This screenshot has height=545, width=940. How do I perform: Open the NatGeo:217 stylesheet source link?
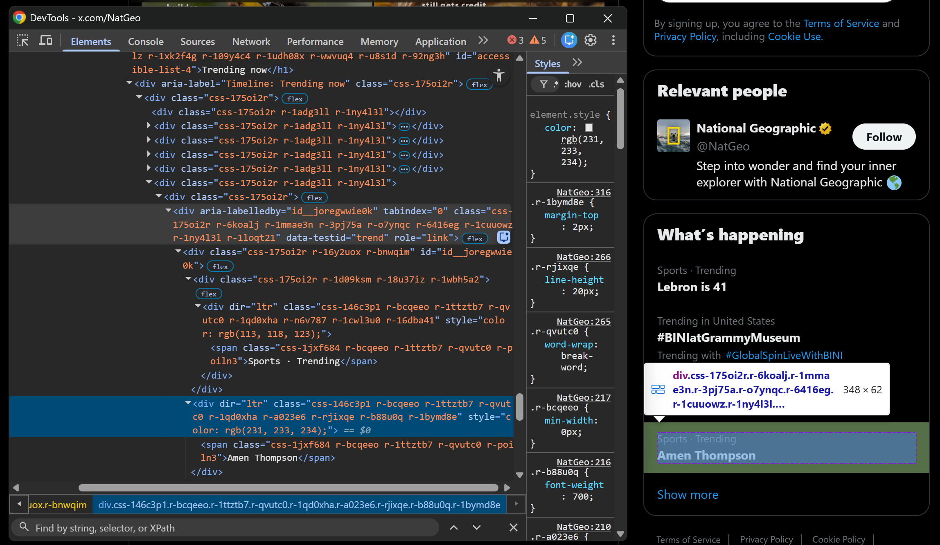pos(584,397)
